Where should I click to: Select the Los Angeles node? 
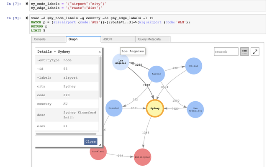(121, 62)
